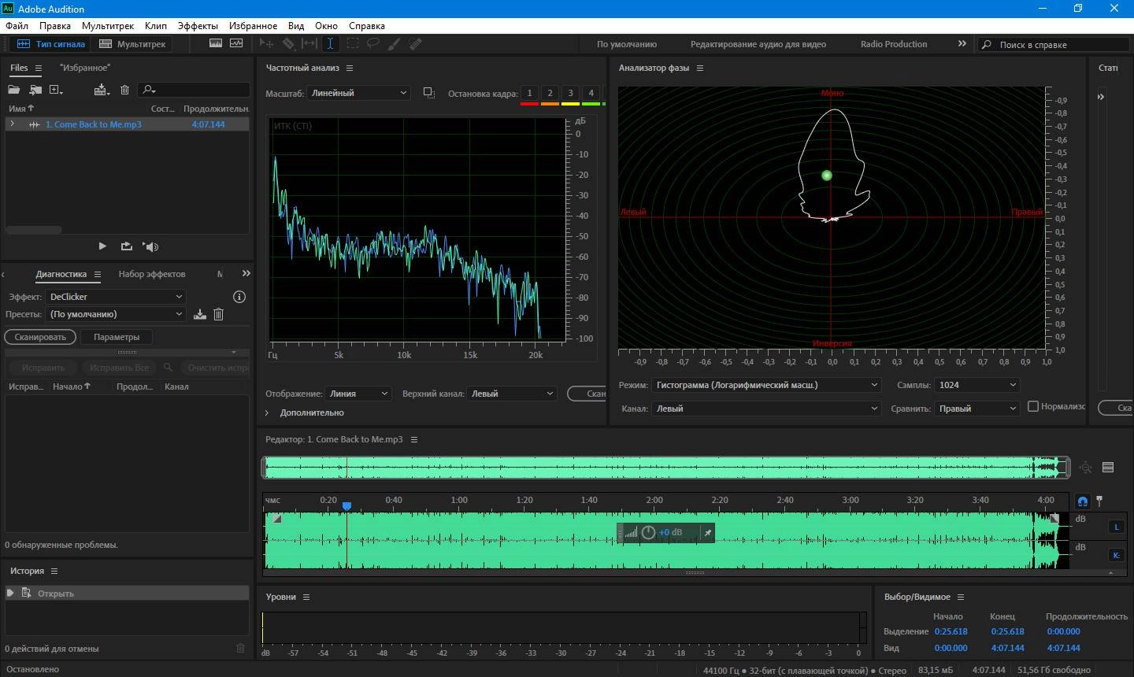This screenshot has width=1134, height=677.
Task: Select the Razor tool in toolbar
Action: [x=288, y=44]
